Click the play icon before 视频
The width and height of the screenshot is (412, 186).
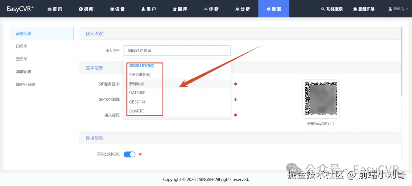[80, 9]
